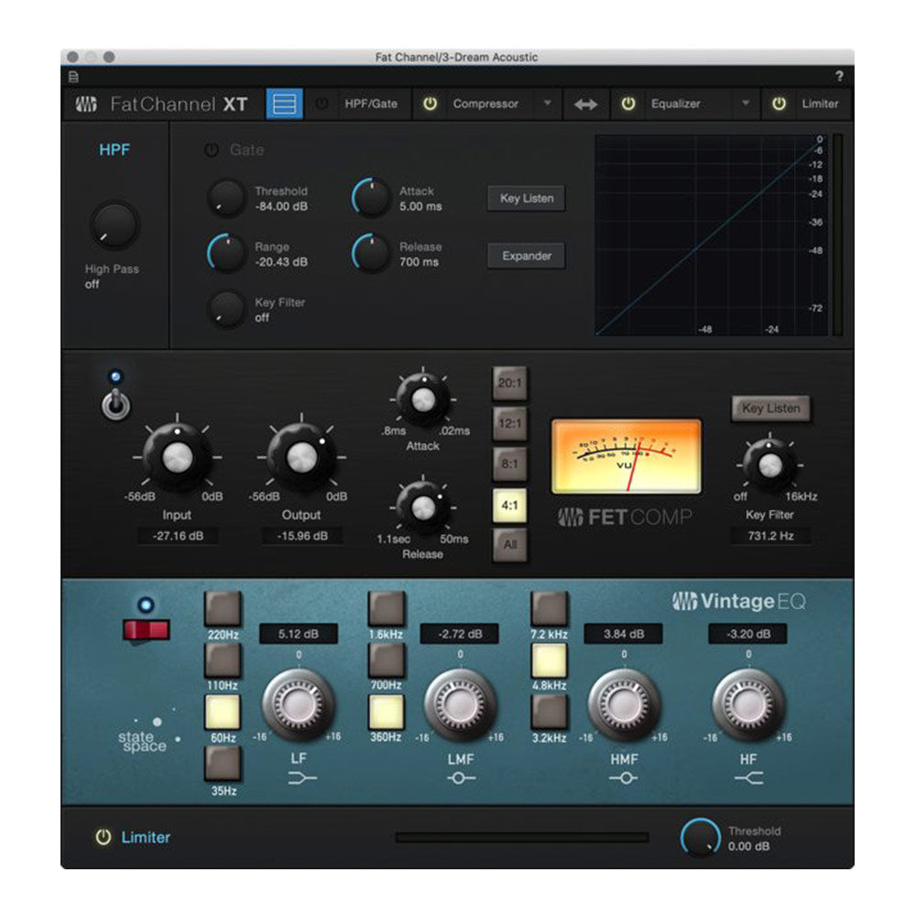The image size is (916, 916).
Task: Click the channel strip view icon
Action: click(x=284, y=104)
